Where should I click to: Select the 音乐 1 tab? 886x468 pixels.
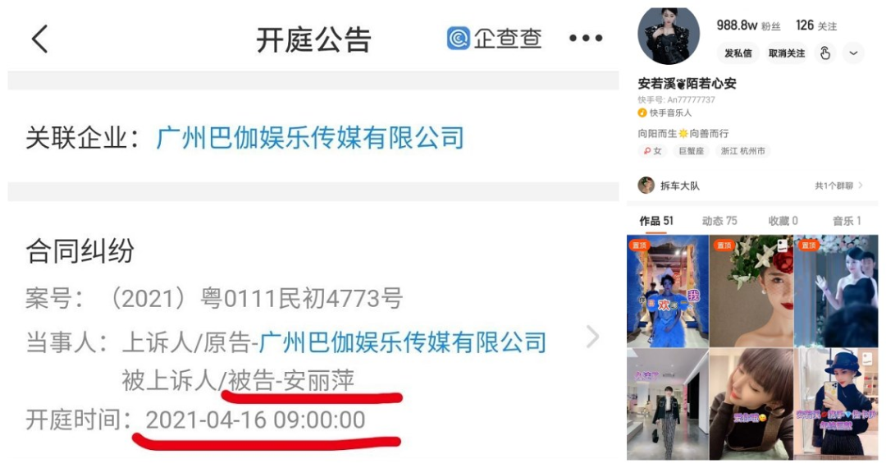point(847,221)
